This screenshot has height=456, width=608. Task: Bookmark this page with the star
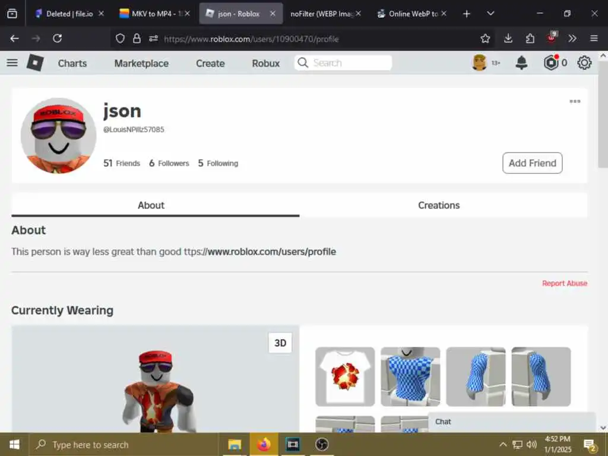[x=485, y=39]
